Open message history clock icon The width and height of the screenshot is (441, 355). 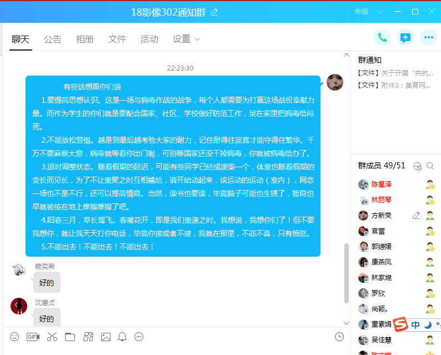pyautogui.click(x=339, y=337)
